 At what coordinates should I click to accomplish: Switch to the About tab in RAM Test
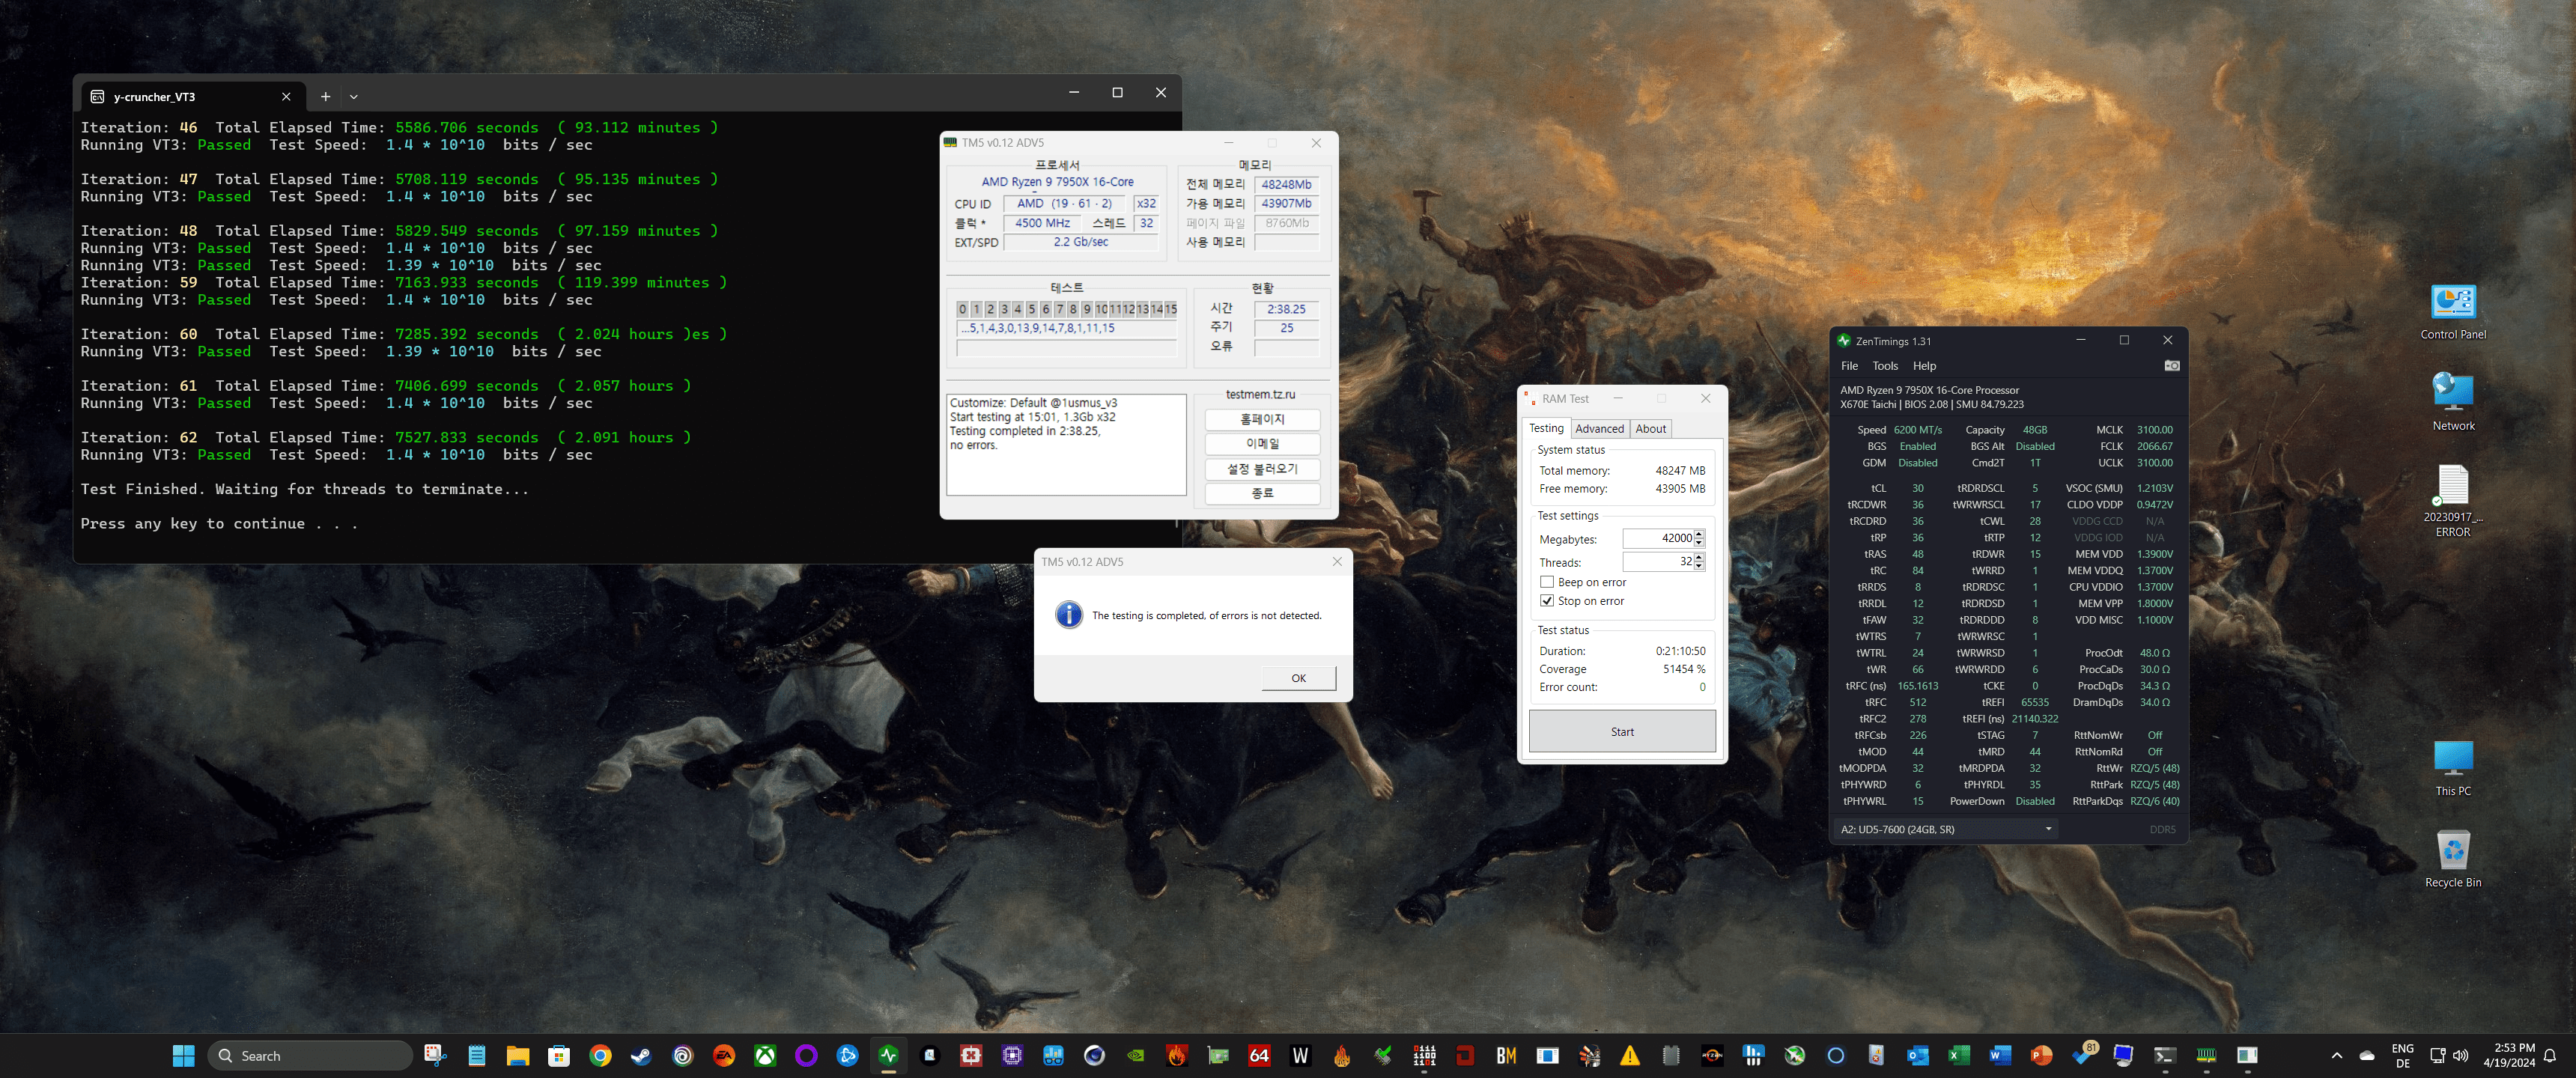tap(1650, 429)
